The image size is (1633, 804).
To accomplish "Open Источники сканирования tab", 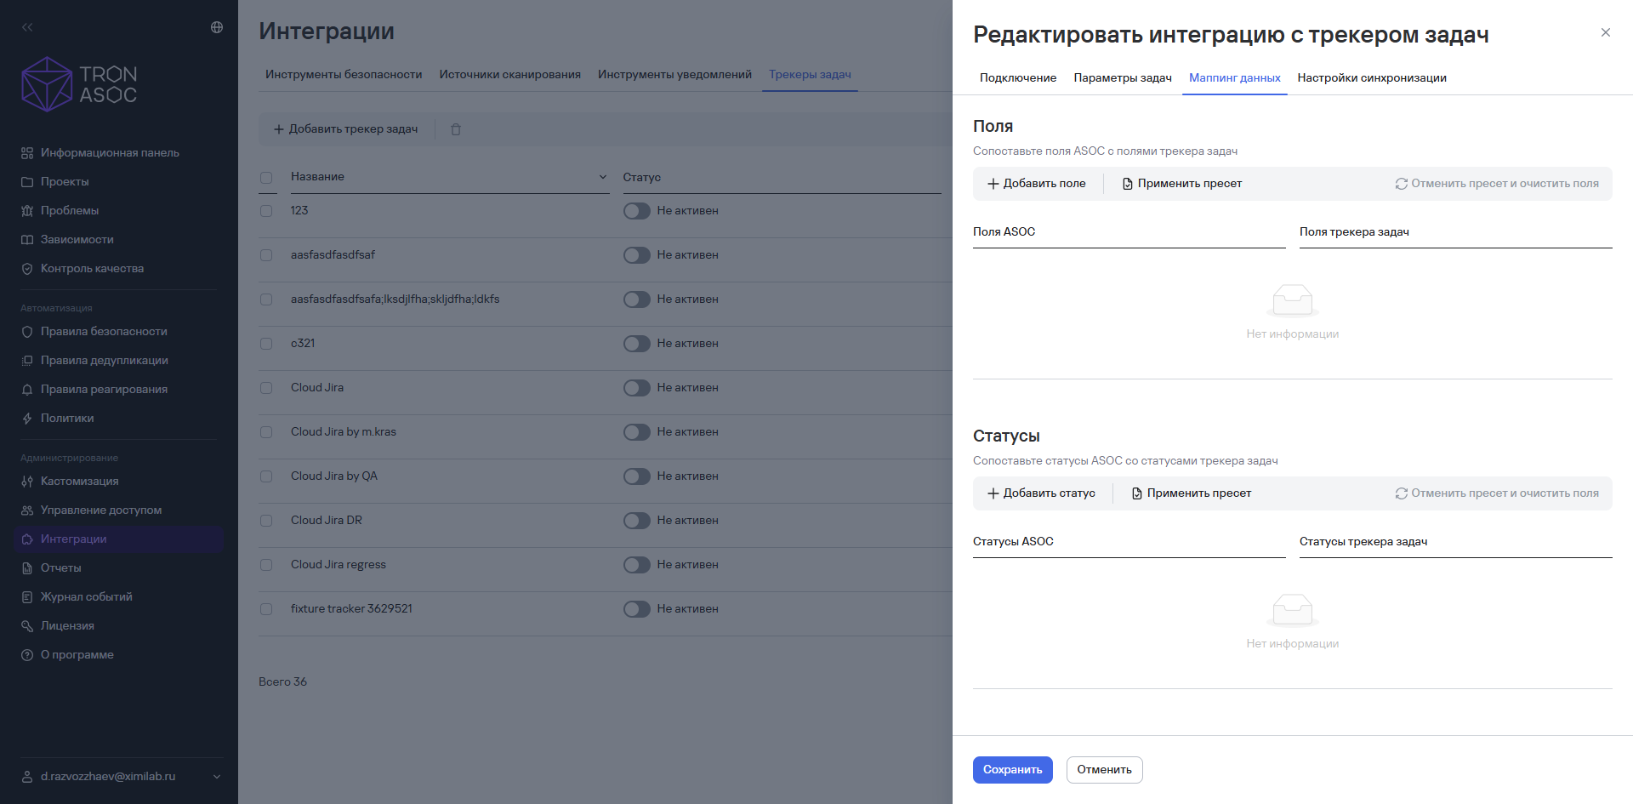I will pos(510,75).
